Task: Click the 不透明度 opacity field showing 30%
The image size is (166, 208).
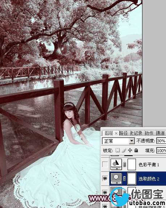Action: click(161, 141)
